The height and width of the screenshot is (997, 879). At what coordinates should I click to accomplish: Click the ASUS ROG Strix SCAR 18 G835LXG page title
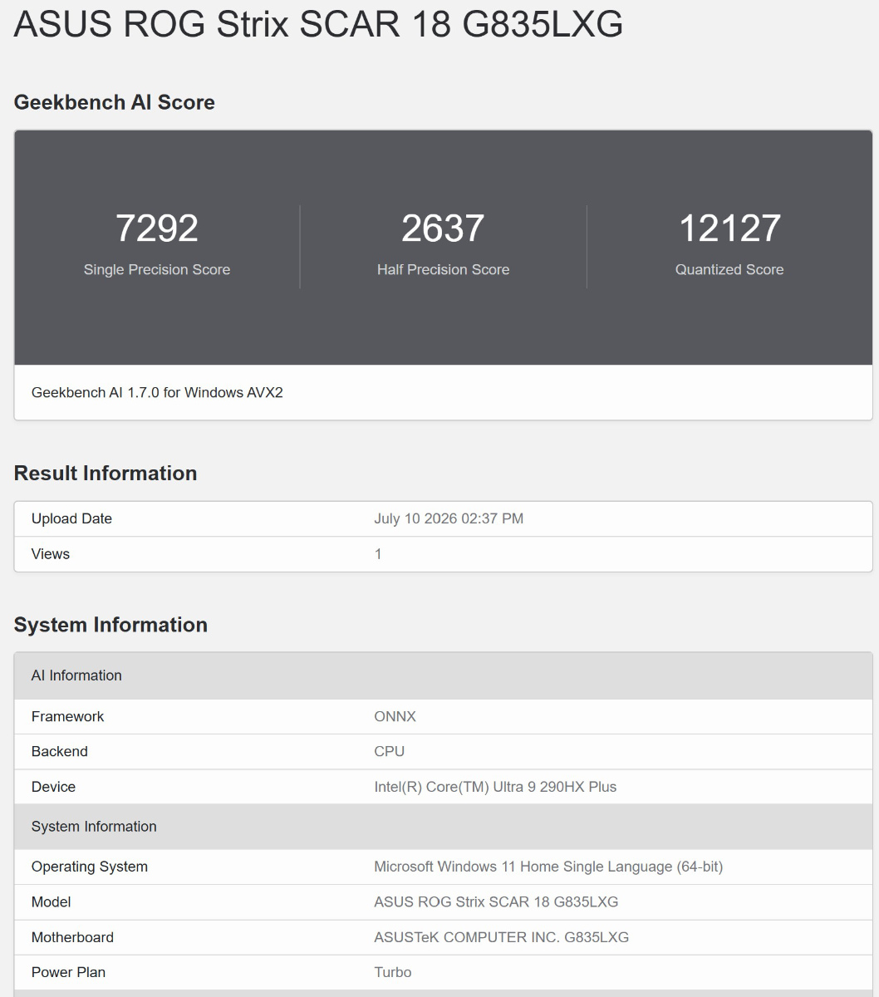[318, 25]
